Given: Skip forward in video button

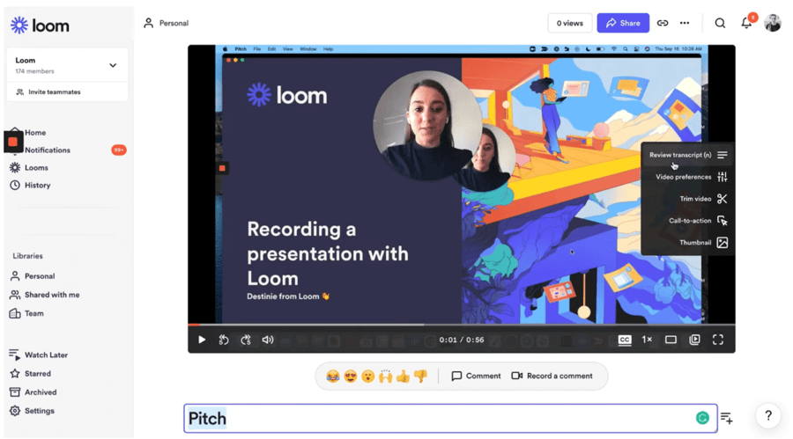Looking at the screenshot, I should [246, 340].
